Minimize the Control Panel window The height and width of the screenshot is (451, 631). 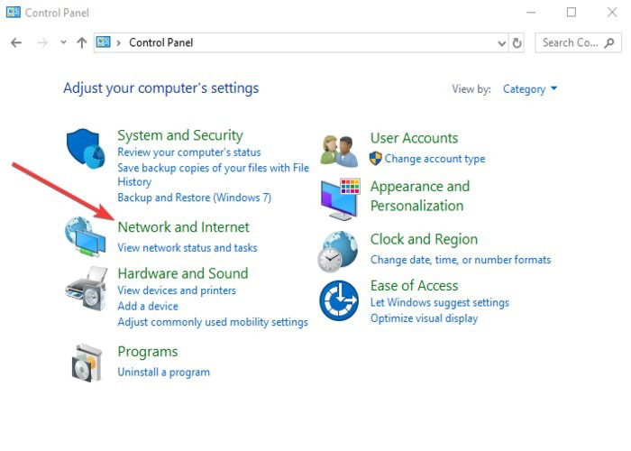531,13
